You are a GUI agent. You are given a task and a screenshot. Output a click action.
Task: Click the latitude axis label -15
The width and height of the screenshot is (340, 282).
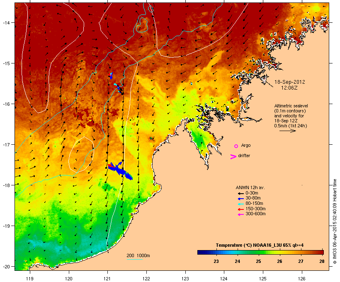(6, 63)
